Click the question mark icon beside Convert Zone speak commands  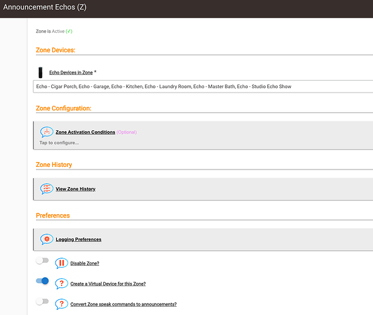(61, 304)
